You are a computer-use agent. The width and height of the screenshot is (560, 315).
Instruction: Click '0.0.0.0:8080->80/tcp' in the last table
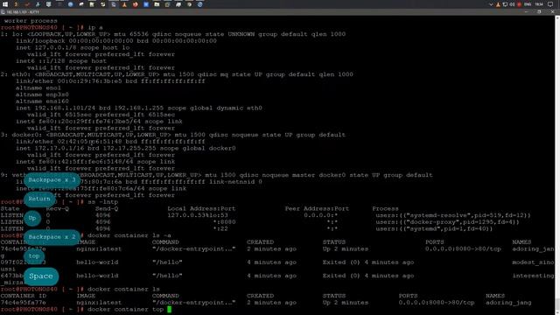tap(437, 303)
